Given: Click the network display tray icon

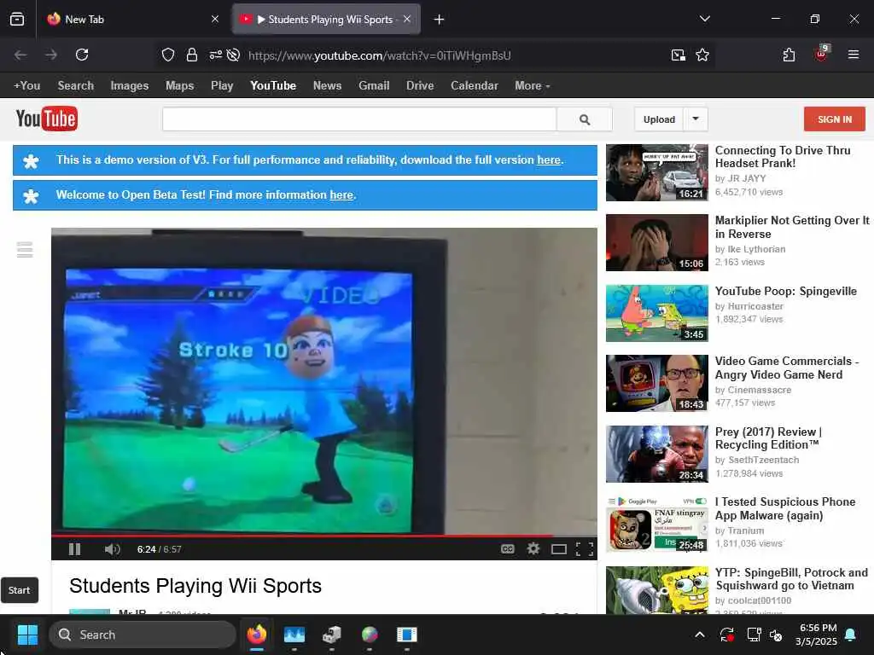Looking at the screenshot, I should [753, 635].
